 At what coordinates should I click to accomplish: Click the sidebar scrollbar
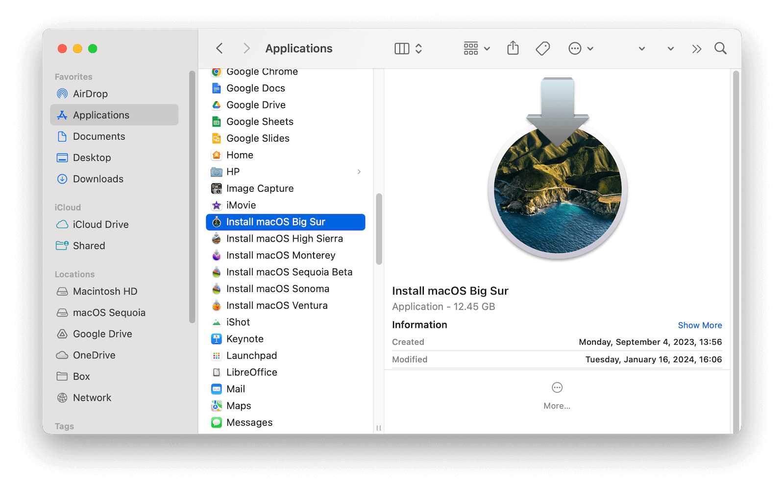pos(192,197)
